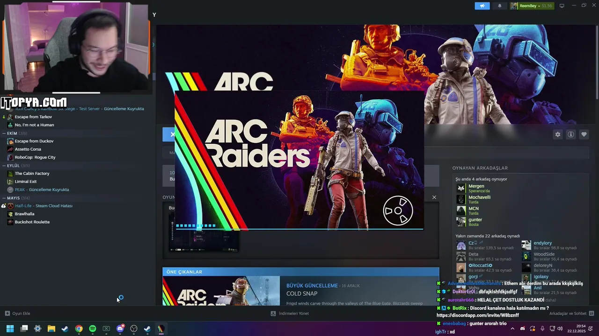599x336 pixels.
Task: Click WoodSide in recent friends
Action: 544,254
